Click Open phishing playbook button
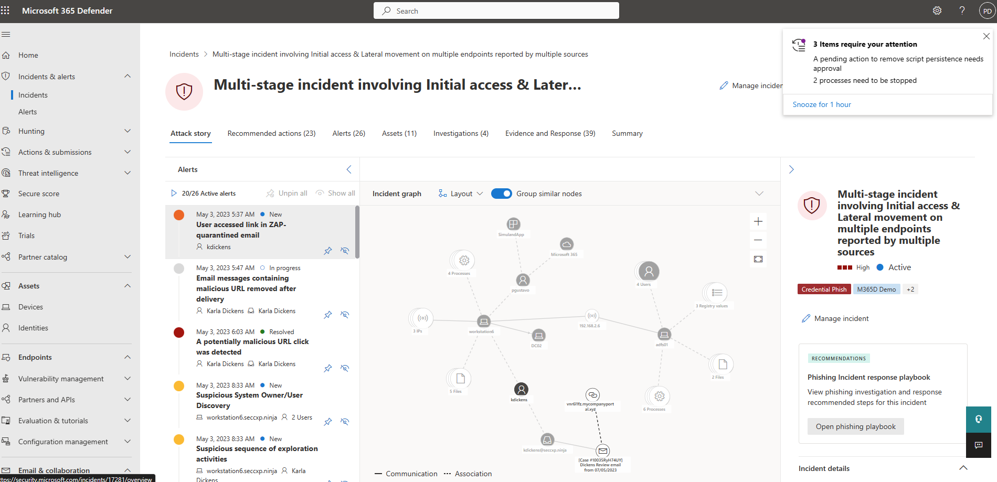Viewport: 997px width, 482px height. [856, 426]
